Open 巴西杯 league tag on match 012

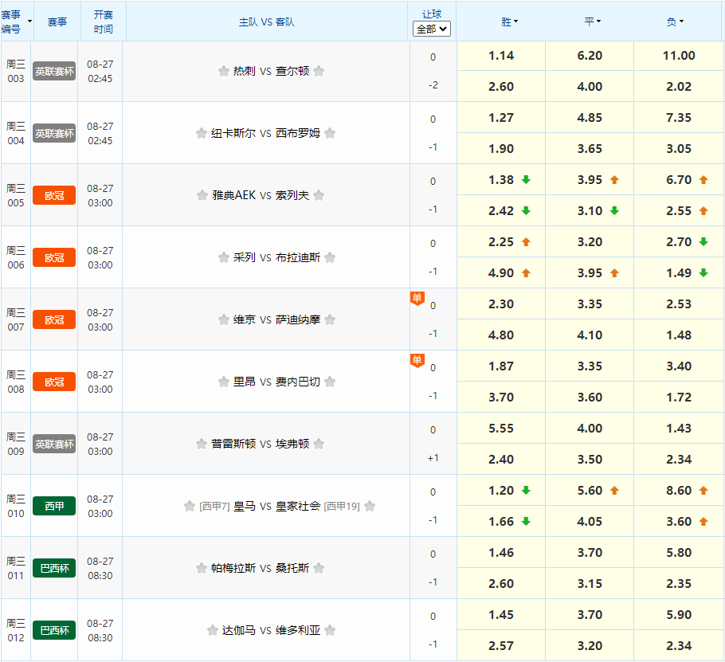click(x=54, y=631)
